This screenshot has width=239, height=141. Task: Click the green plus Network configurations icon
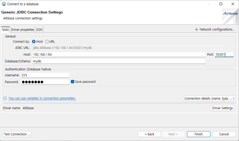click(196, 29)
